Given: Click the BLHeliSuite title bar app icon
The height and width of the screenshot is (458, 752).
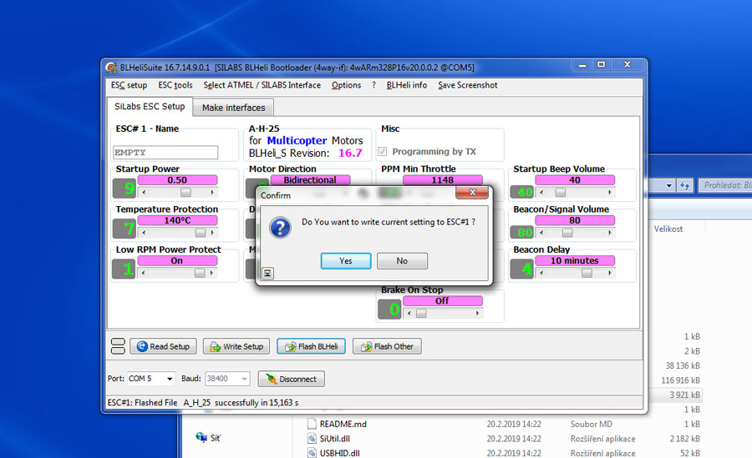Looking at the screenshot, I should click(x=111, y=68).
